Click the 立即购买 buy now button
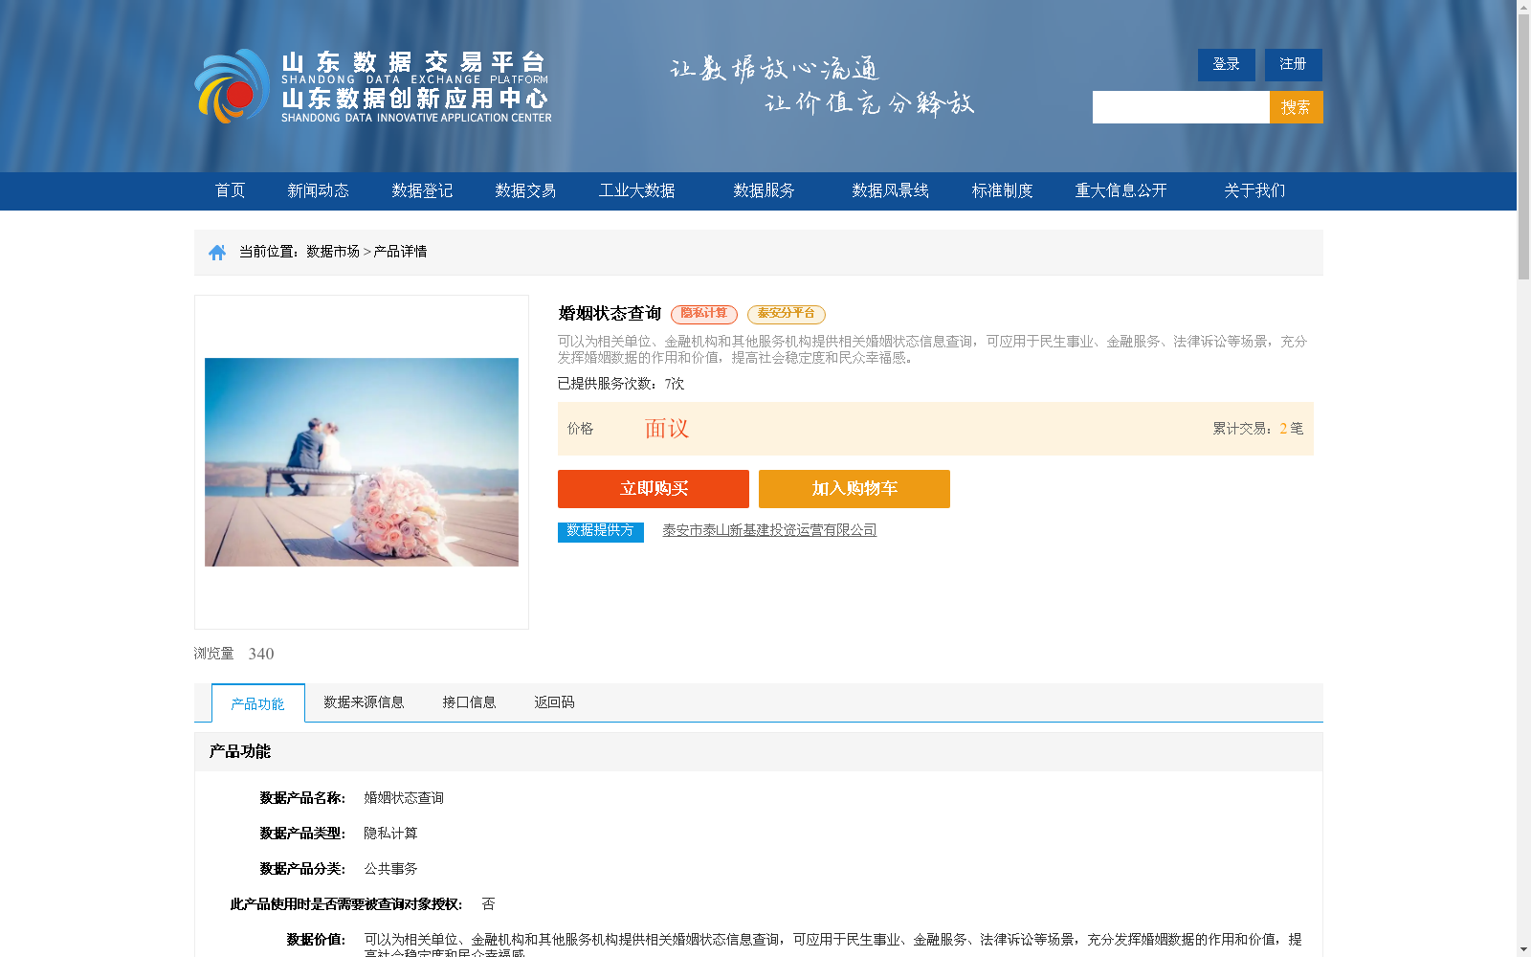1531x957 pixels. (654, 489)
